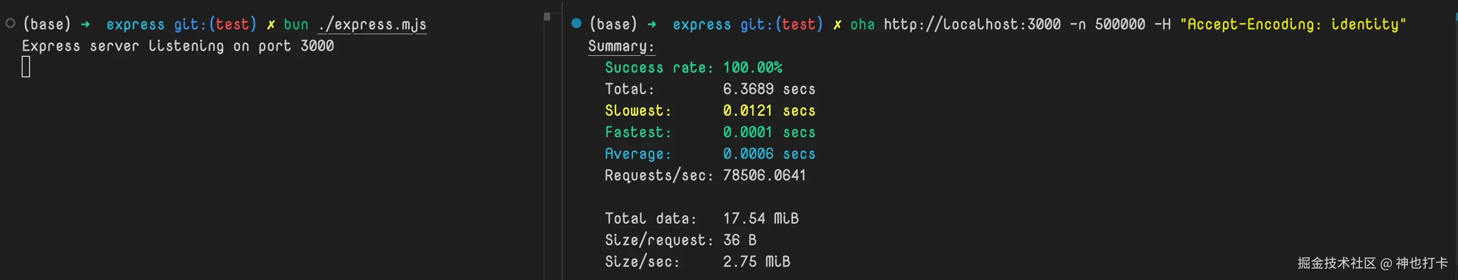Click the left terminal scrollbar thumb
1458x280 pixels.
pyautogui.click(x=547, y=16)
